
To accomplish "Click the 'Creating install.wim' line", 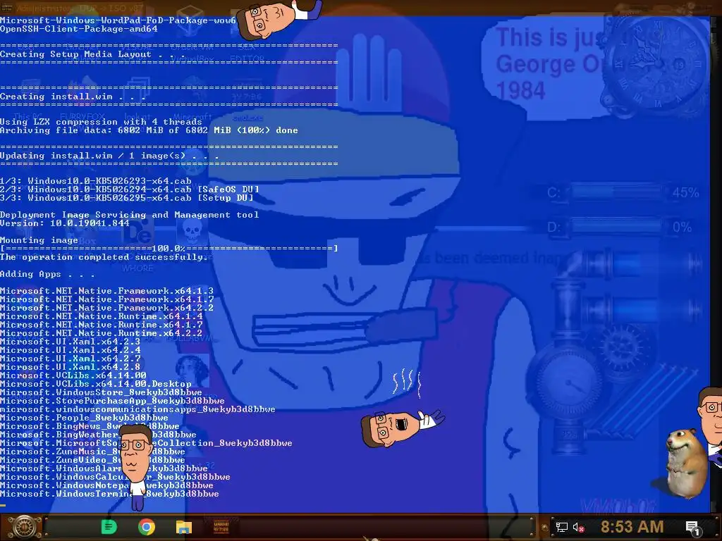I will click(73, 97).
